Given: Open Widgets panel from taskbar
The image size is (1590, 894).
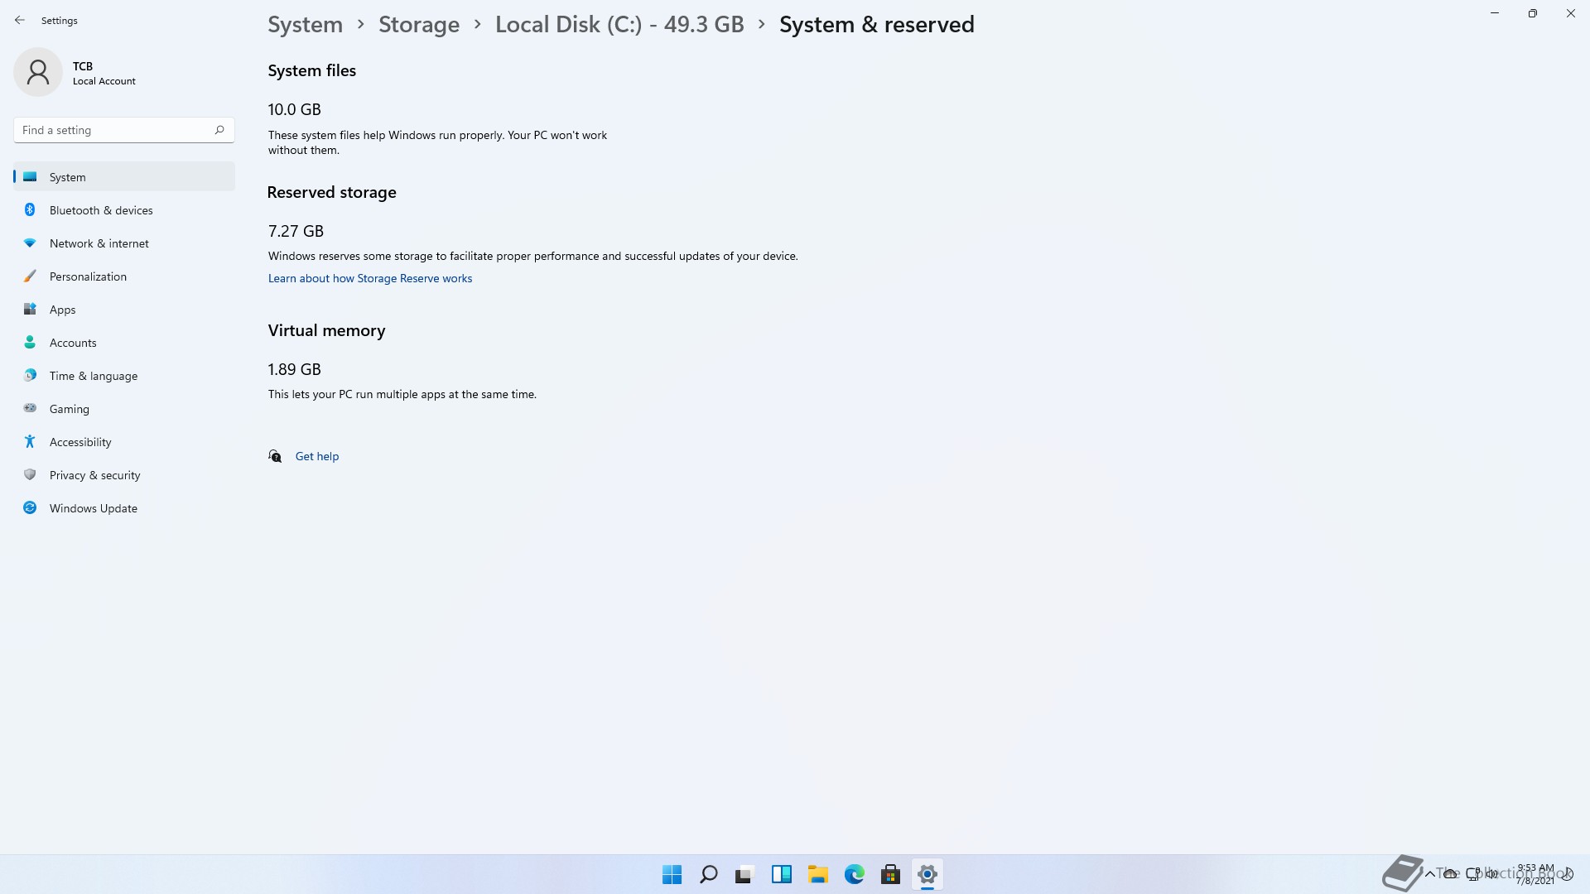Looking at the screenshot, I should click(781, 874).
